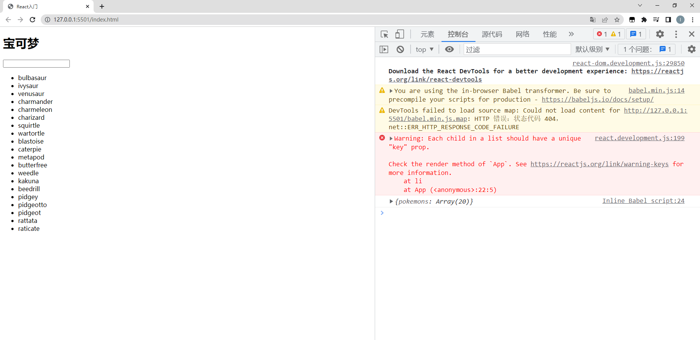Click the browser address bar URL

(x=86, y=20)
